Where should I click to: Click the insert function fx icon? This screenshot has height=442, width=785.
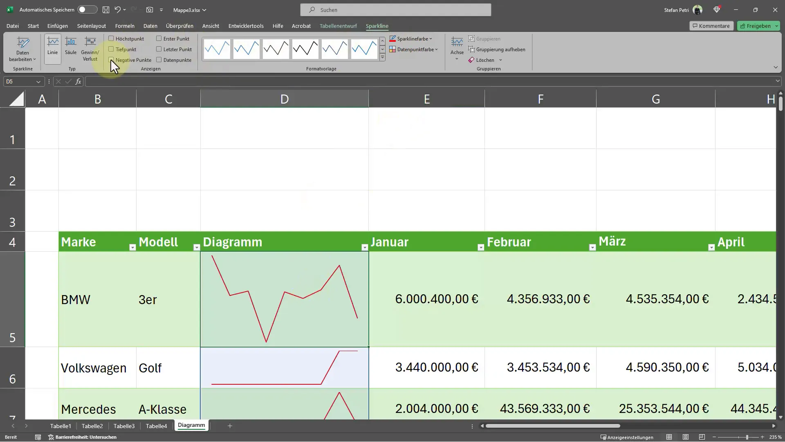coord(78,81)
